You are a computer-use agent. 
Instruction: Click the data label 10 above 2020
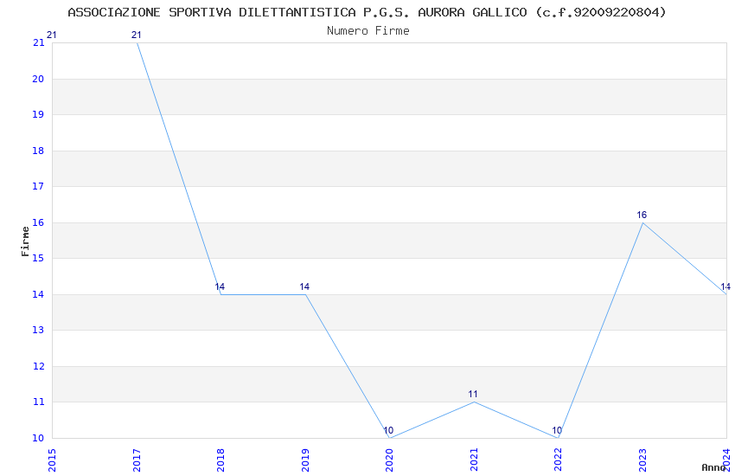click(388, 430)
